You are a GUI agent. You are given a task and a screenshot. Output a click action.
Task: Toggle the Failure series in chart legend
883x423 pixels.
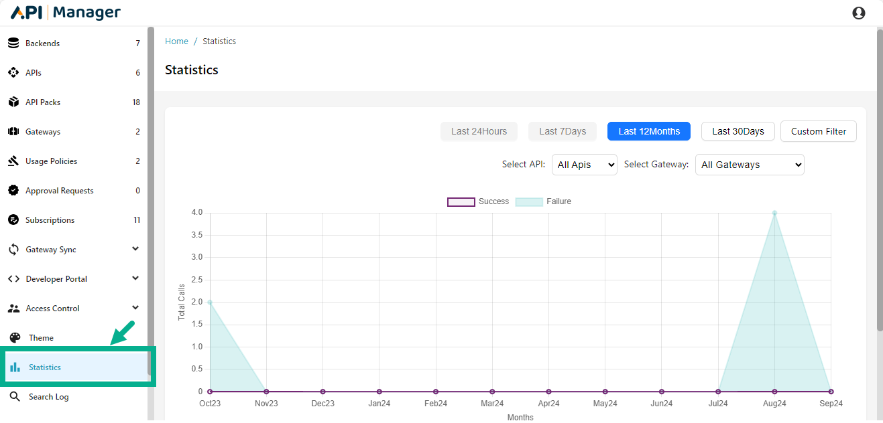(543, 201)
